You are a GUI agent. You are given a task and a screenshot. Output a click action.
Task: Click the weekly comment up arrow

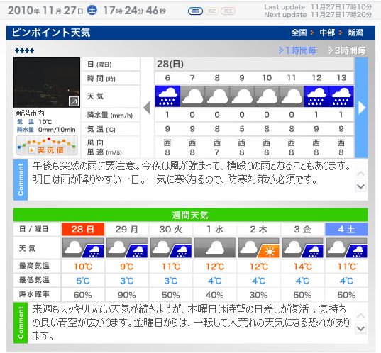point(360,315)
